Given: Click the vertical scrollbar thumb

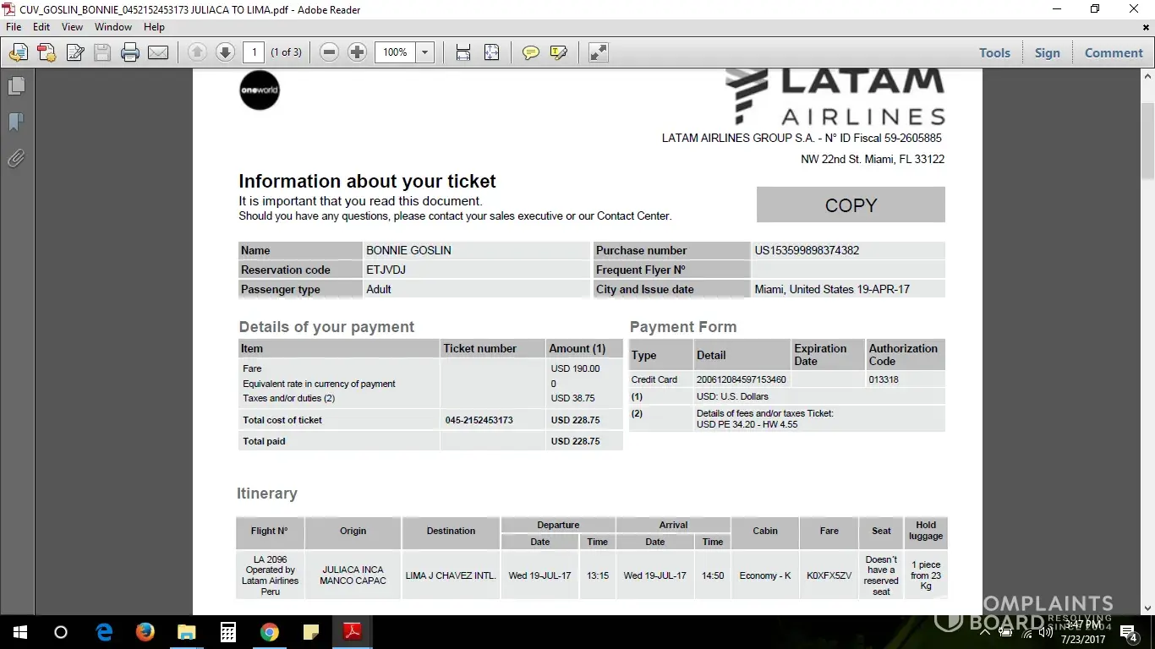Looking at the screenshot, I should [1147, 127].
